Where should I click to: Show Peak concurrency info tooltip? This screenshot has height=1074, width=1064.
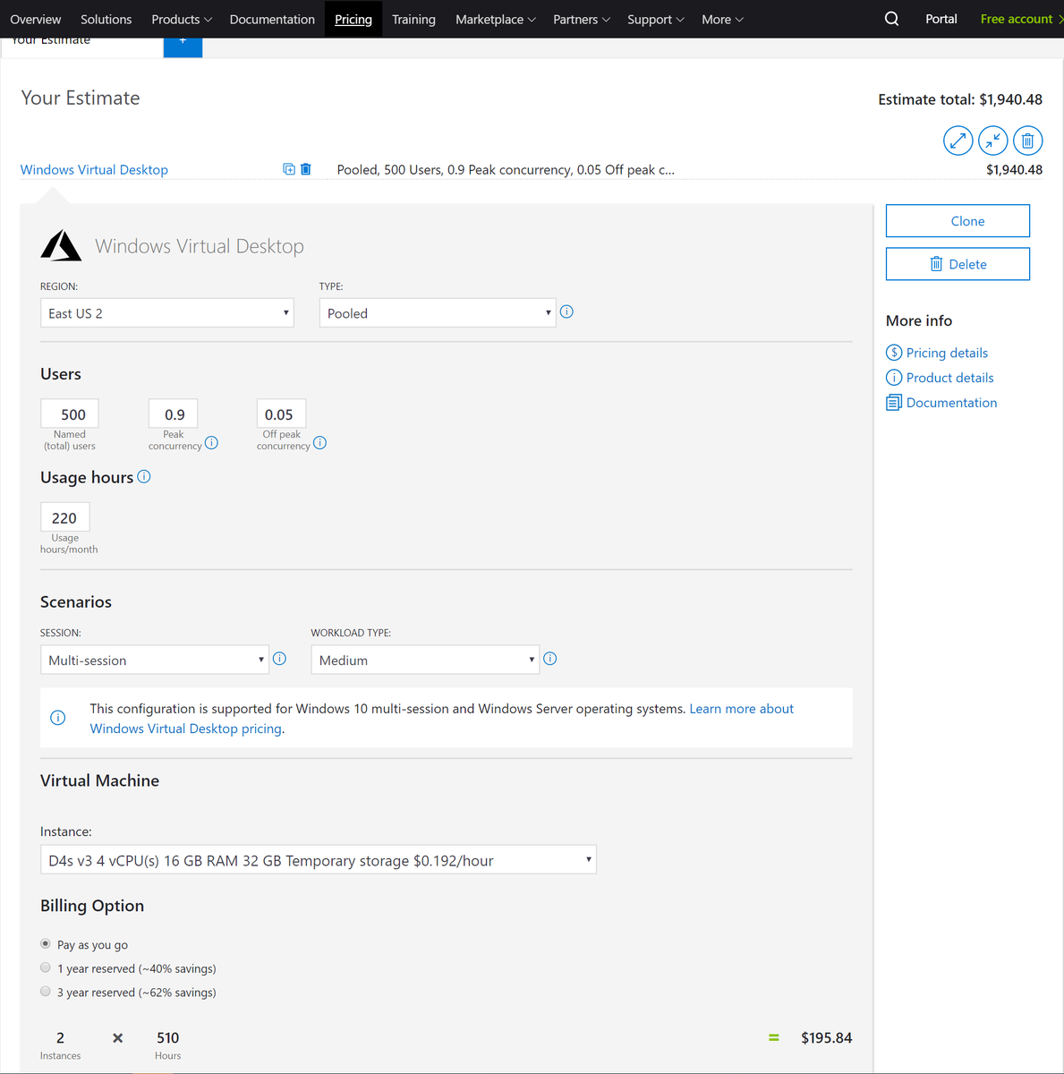tap(211, 442)
